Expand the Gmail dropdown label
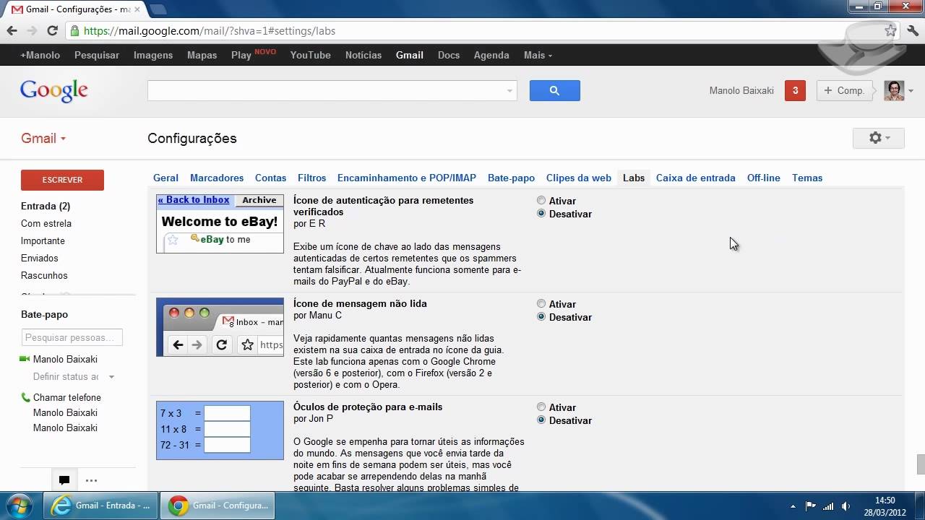This screenshot has height=520, width=925. click(43, 139)
